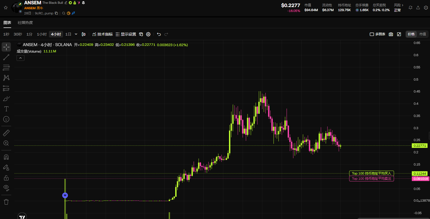Image resolution: width=430 pixels, height=219 pixels.
Task: Select the 4小时 timeframe
Action: coord(56,34)
